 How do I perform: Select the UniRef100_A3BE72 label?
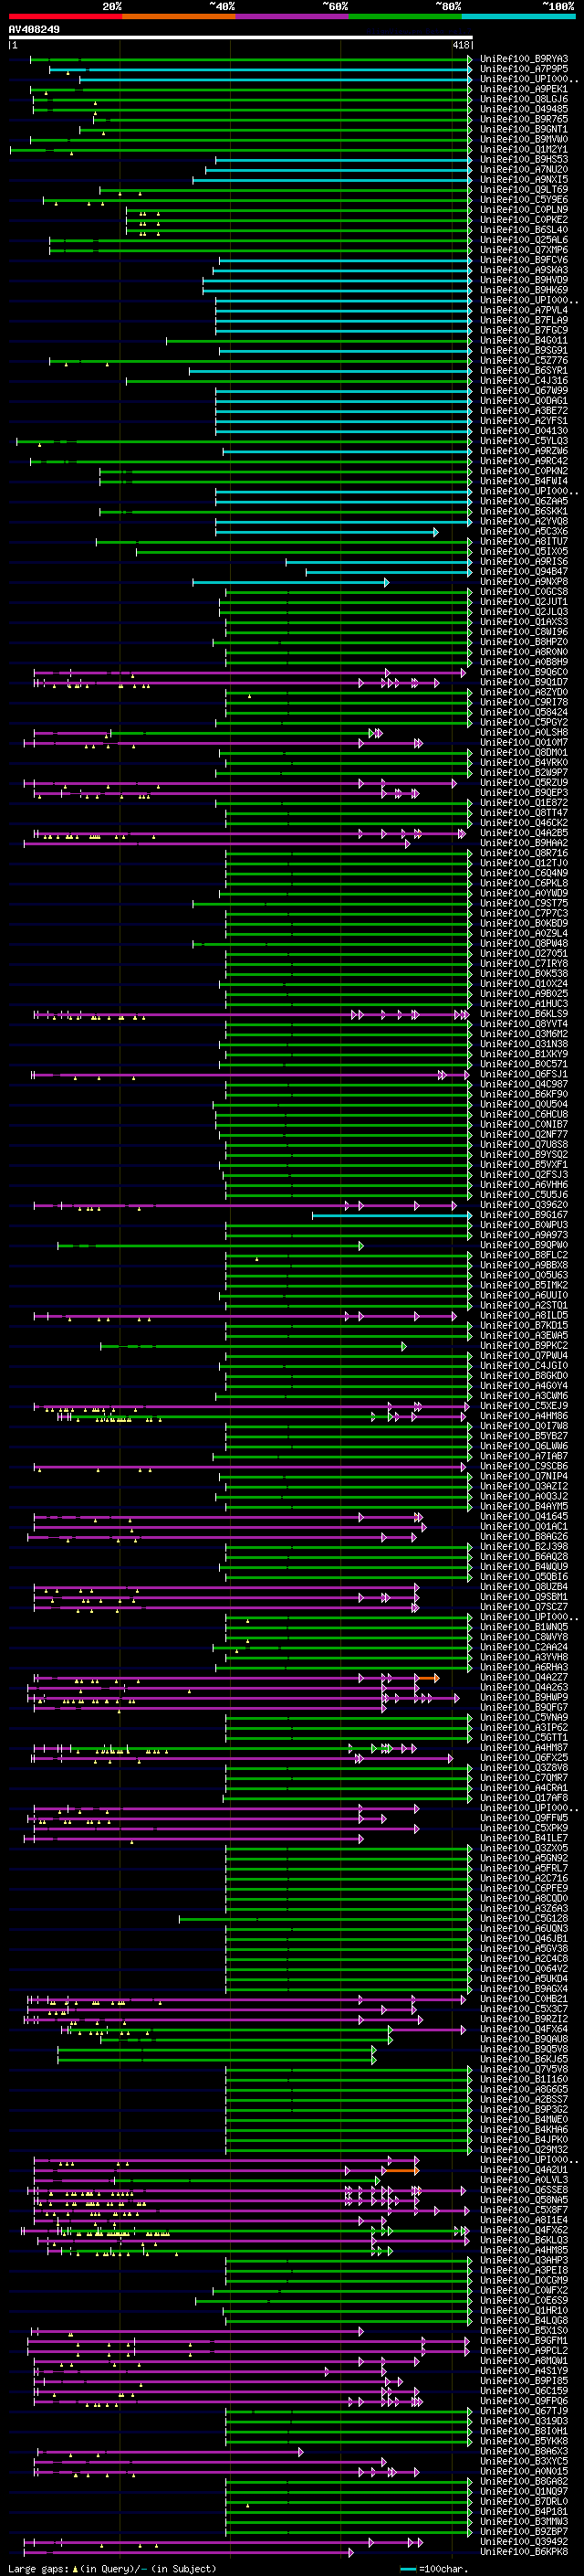(524, 411)
